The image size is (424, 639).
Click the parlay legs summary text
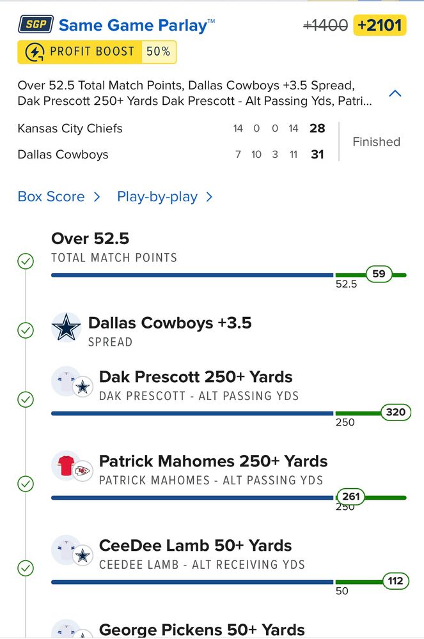point(194,93)
